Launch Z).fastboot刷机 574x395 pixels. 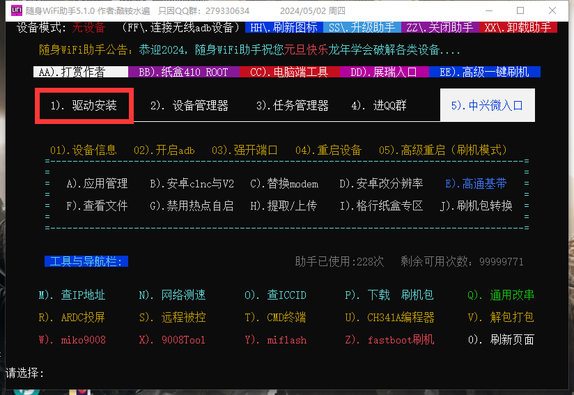389,340
